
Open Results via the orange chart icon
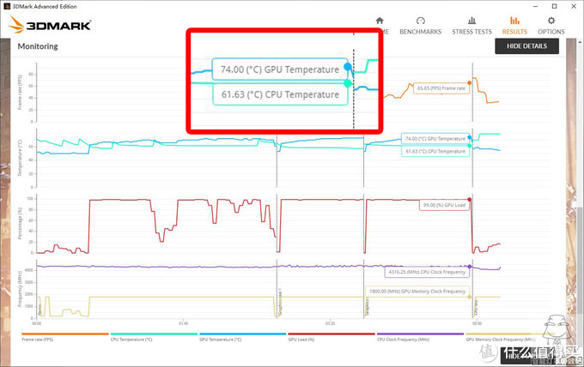click(x=514, y=21)
